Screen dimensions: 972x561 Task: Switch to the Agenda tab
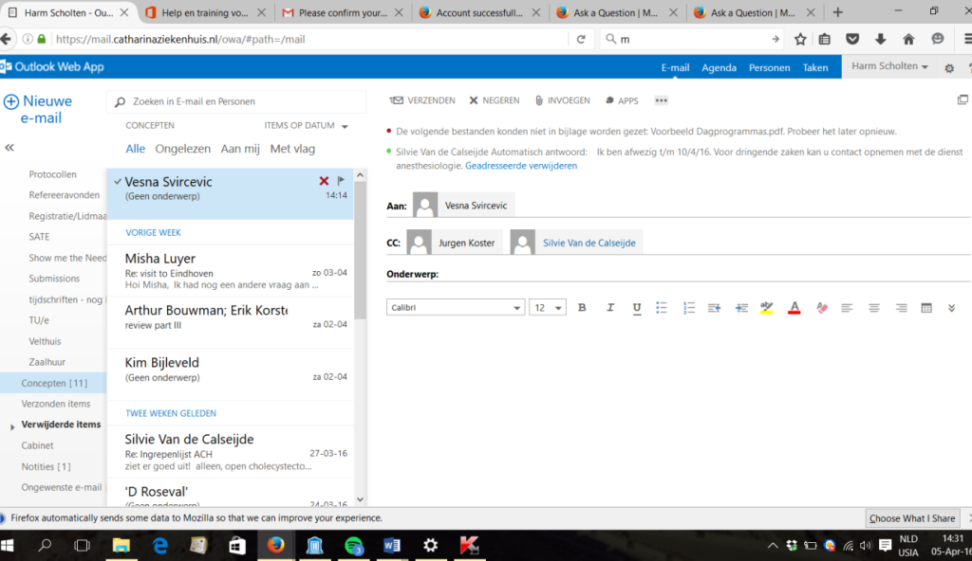[719, 67]
